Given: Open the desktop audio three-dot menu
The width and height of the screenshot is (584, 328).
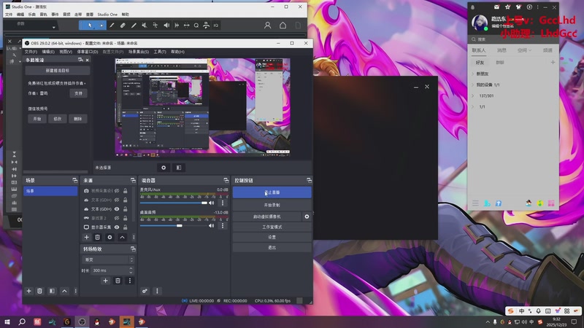Looking at the screenshot, I should click(223, 226).
